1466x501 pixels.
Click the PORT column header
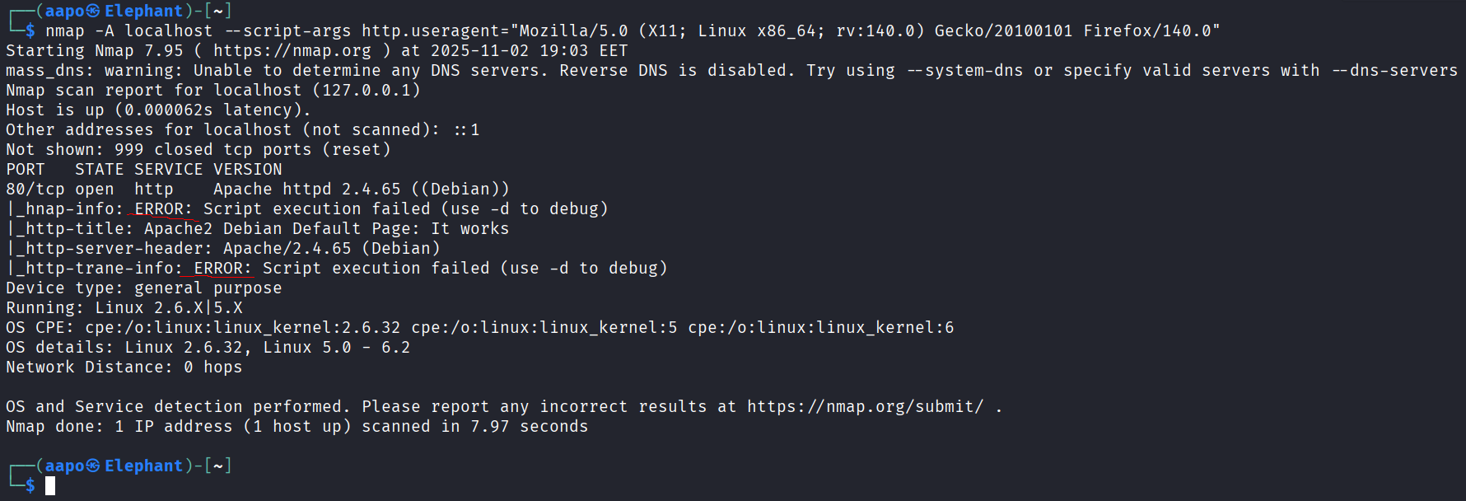[x=26, y=170]
